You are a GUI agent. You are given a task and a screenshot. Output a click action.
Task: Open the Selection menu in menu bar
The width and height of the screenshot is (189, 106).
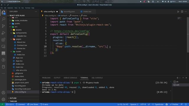point(10,8)
